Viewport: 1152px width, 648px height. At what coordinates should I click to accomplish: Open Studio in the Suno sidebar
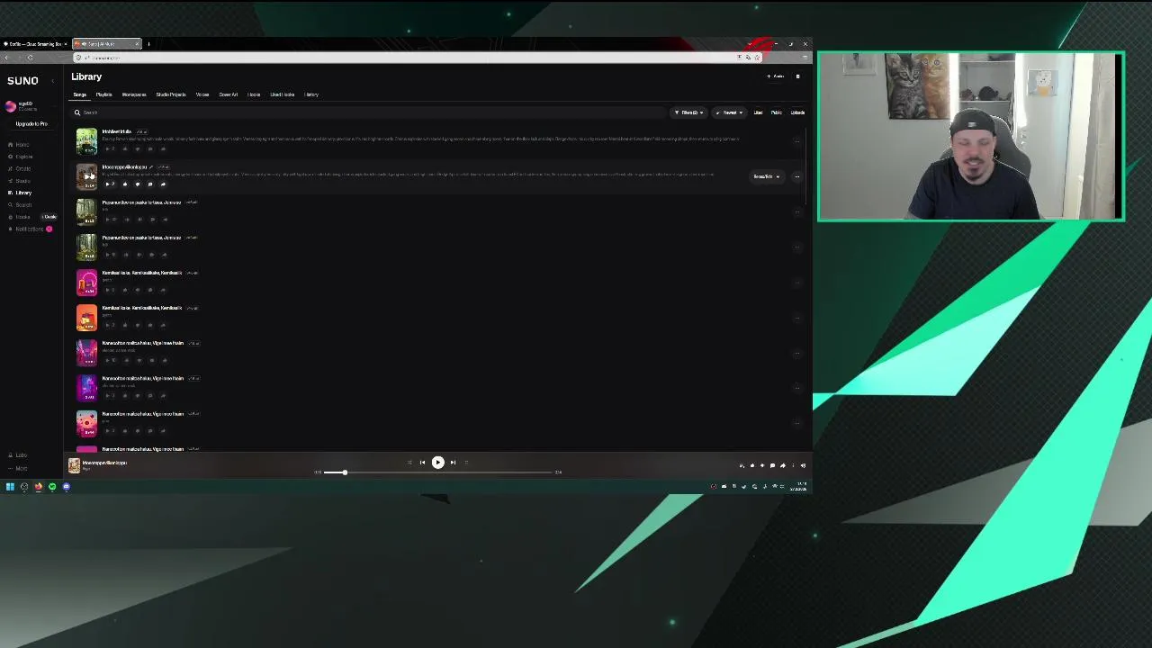tap(21, 181)
